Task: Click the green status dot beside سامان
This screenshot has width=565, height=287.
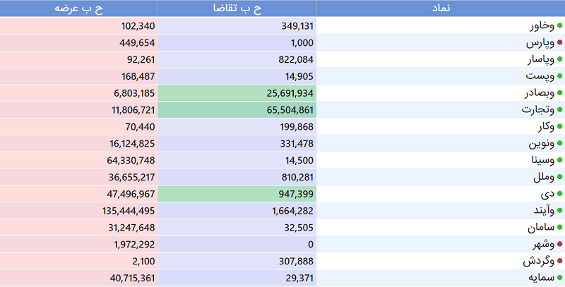Action: pyautogui.click(x=559, y=227)
